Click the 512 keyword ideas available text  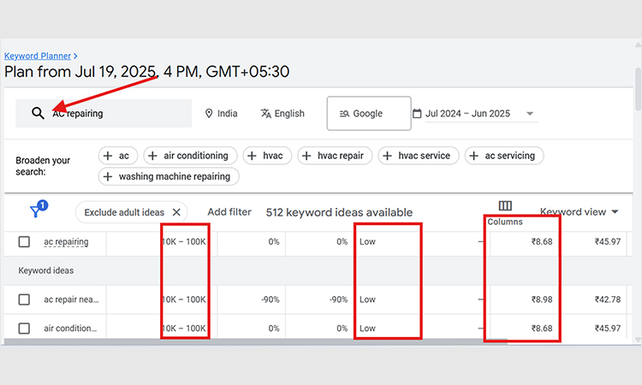pyautogui.click(x=339, y=212)
